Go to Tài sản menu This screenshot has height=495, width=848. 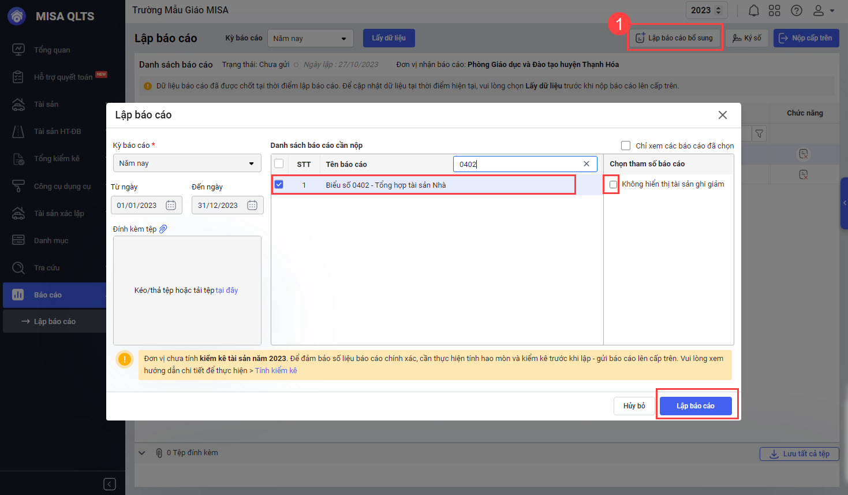[46, 104]
